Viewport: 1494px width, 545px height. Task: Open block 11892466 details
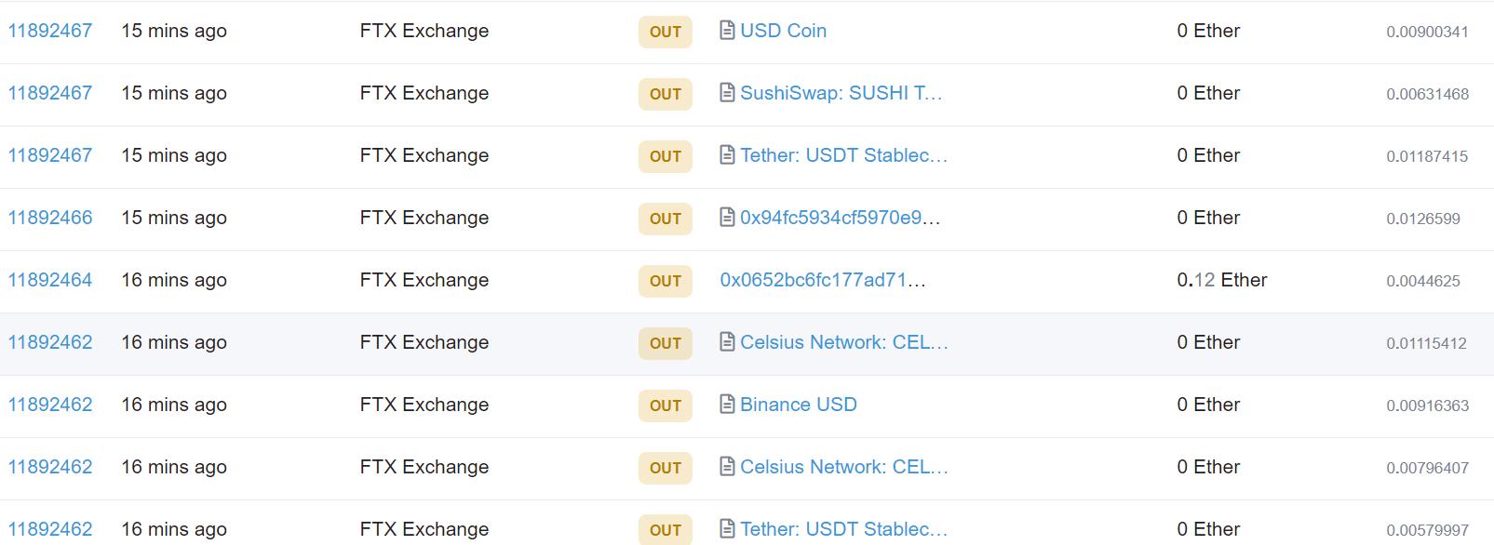50,218
